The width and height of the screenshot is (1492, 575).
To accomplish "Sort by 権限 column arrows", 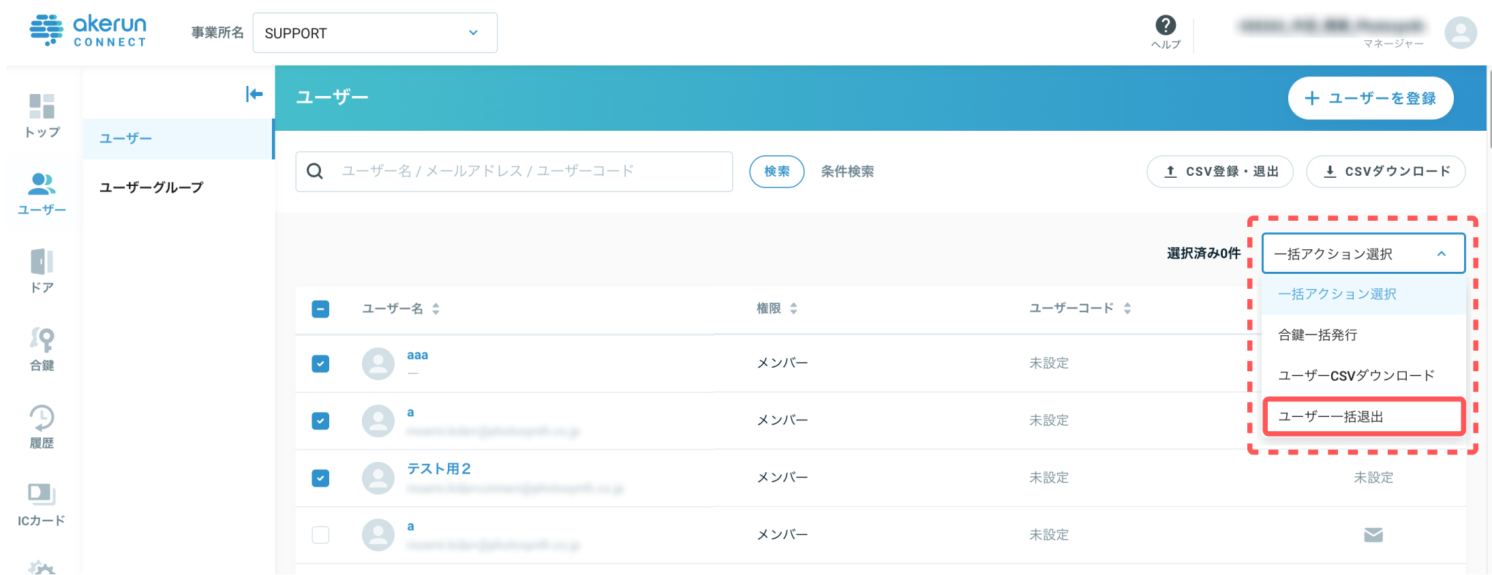I will 793,309.
